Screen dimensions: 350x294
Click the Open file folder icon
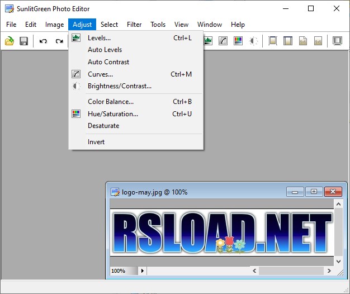click(10, 41)
